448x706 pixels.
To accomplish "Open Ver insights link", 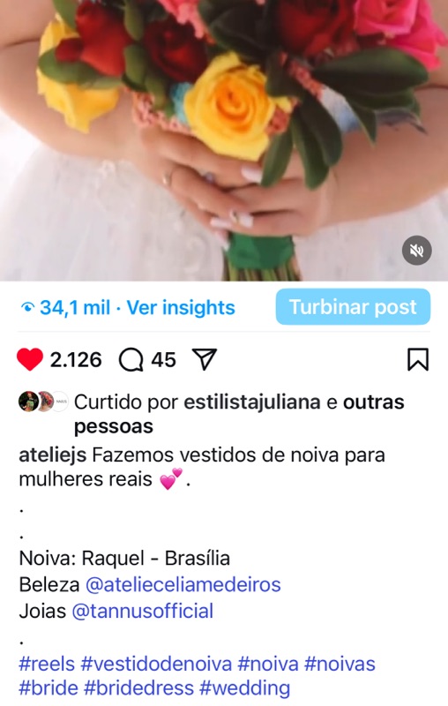I will pyautogui.click(x=181, y=308).
